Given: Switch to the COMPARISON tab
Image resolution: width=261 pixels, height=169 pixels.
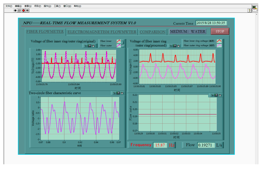Looking at the screenshot, I should point(153,32).
